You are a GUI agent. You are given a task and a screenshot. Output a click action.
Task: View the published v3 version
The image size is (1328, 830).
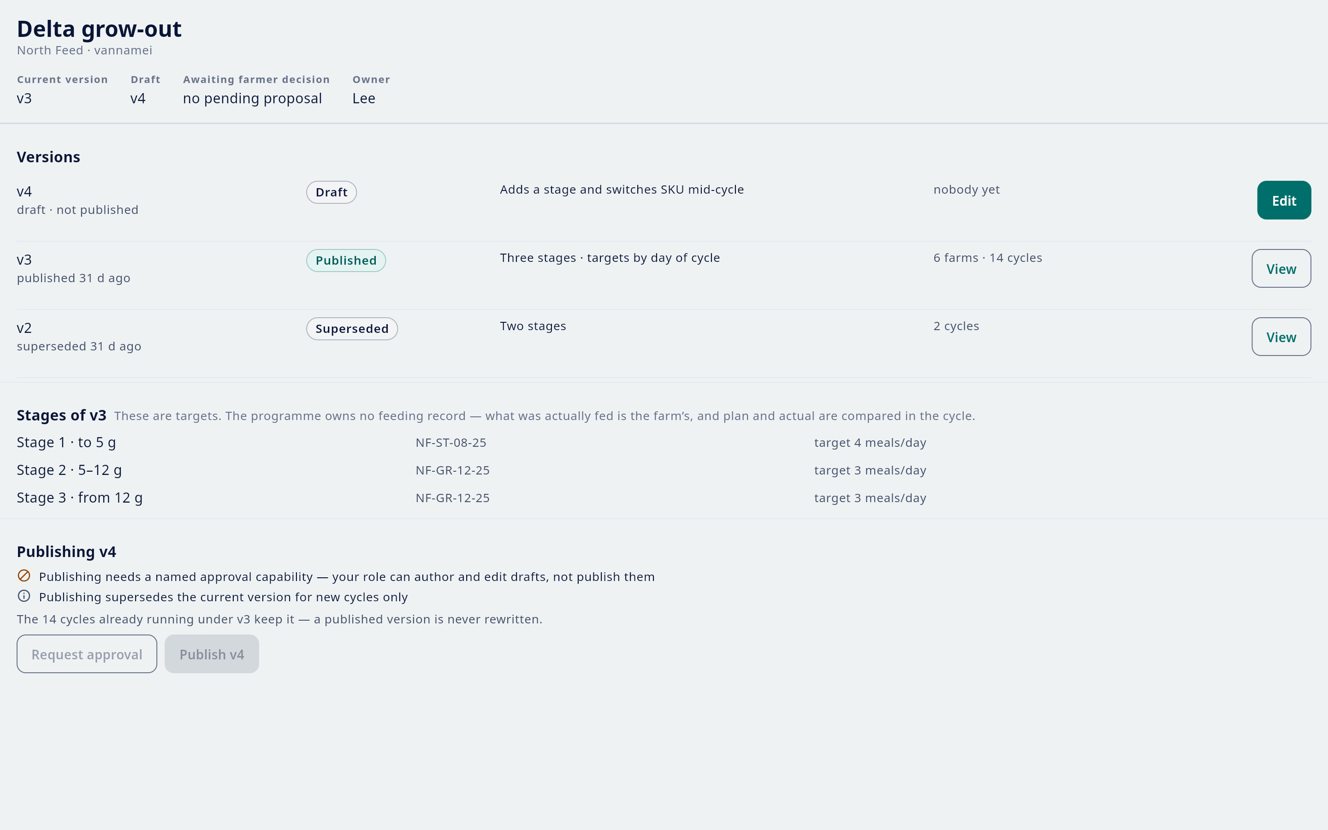point(1281,268)
